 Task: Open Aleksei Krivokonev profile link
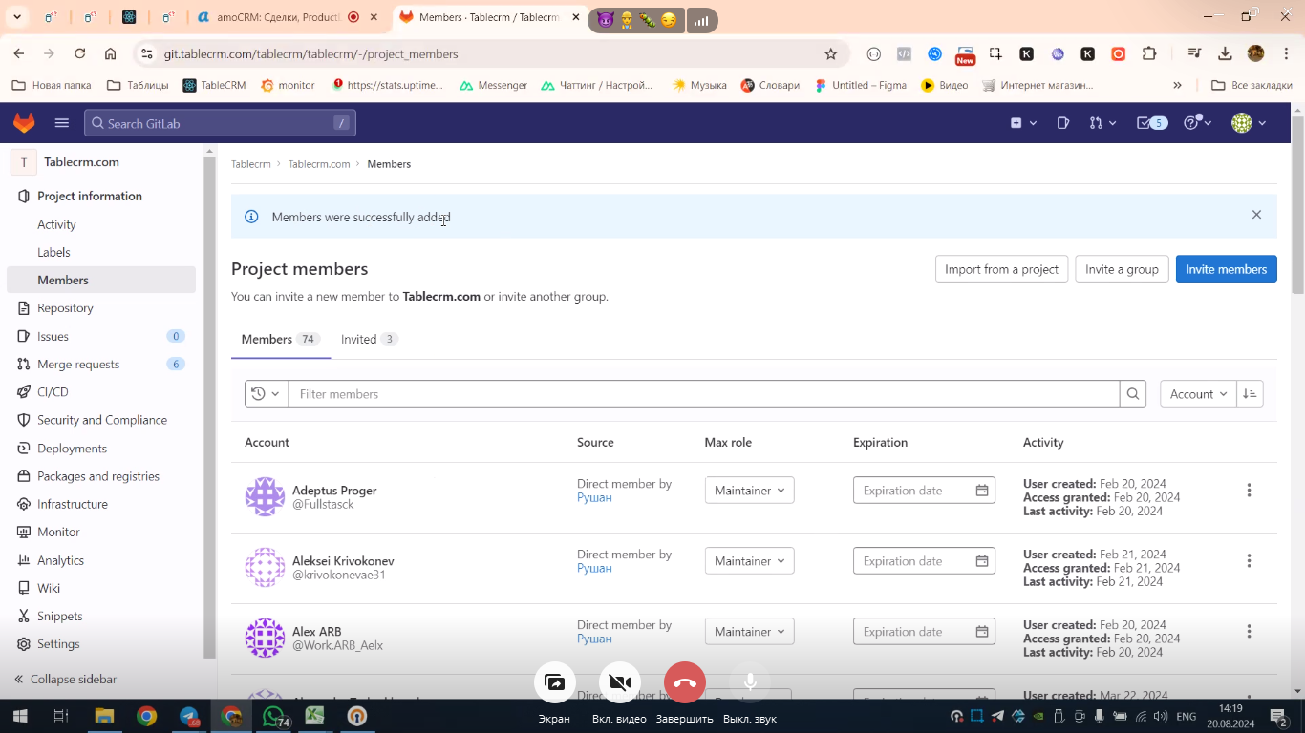click(343, 561)
